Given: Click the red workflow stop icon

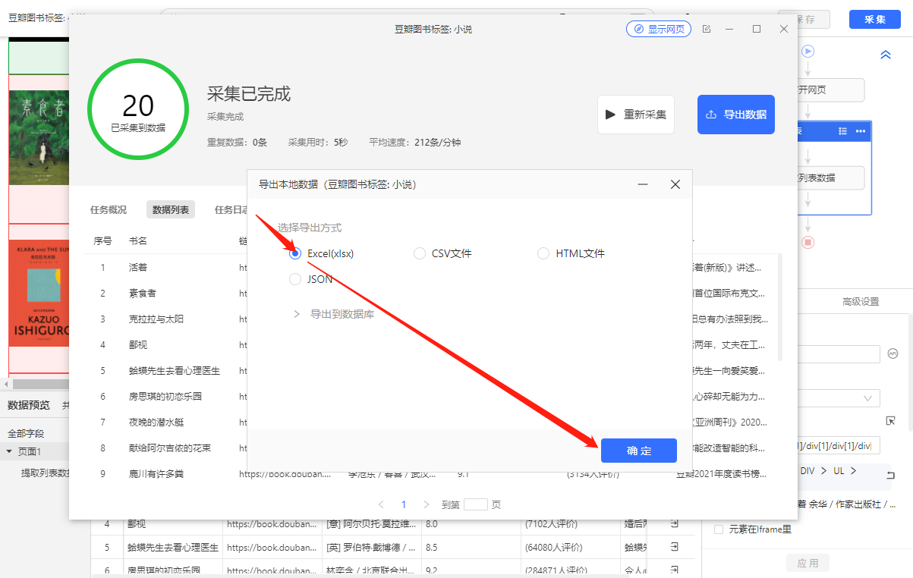Looking at the screenshot, I should pyautogui.click(x=808, y=242).
